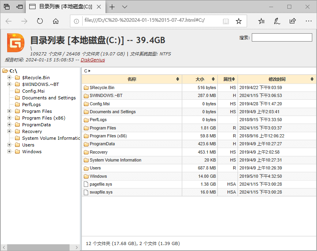Open Windows folder in the file list
This screenshot has width=317, height=251.
coord(98,176)
